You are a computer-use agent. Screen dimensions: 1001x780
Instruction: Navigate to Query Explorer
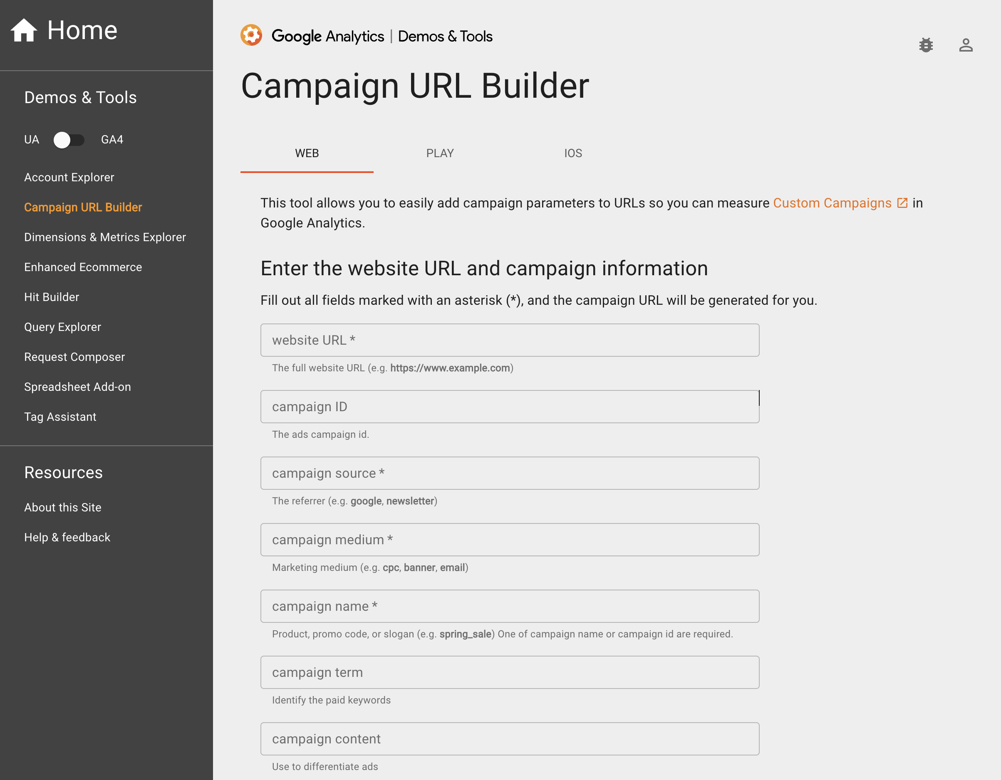pyautogui.click(x=63, y=327)
